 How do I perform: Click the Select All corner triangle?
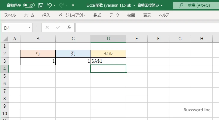(5, 39)
